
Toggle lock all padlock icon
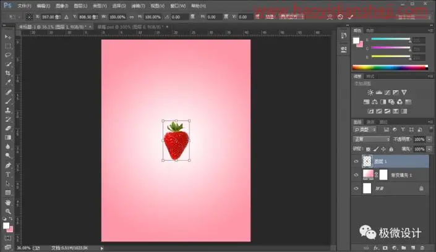coord(391,149)
